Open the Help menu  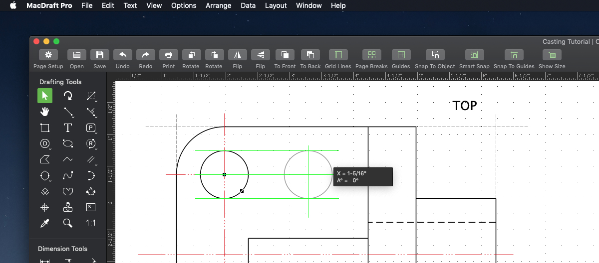338,5
